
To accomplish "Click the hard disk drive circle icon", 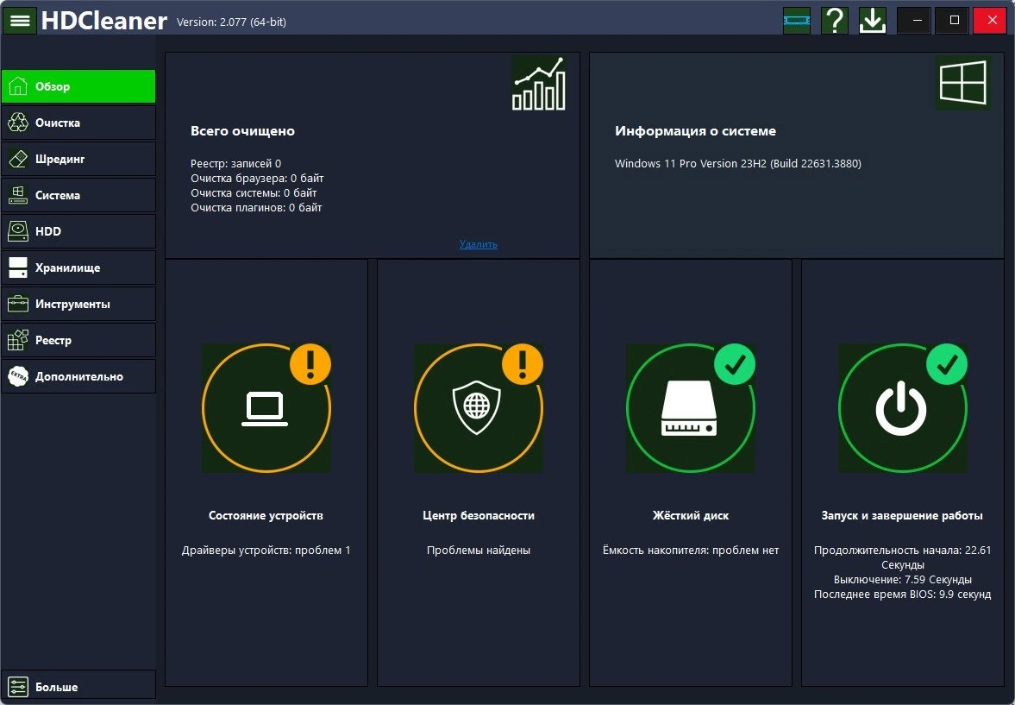I will click(x=690, y=407).
